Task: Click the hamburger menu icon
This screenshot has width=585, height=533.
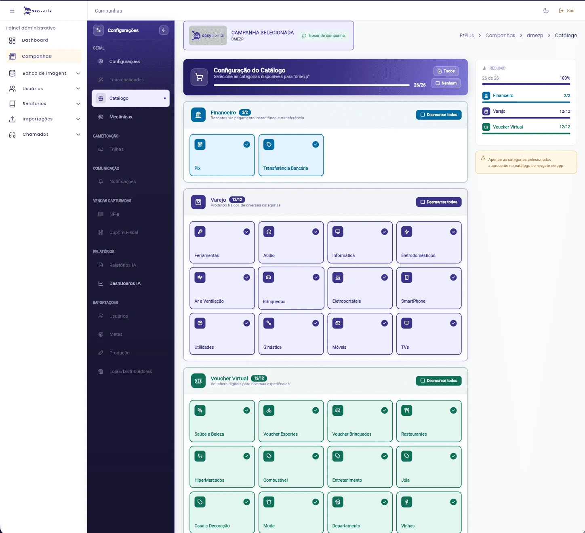Action: coord(12,11)
